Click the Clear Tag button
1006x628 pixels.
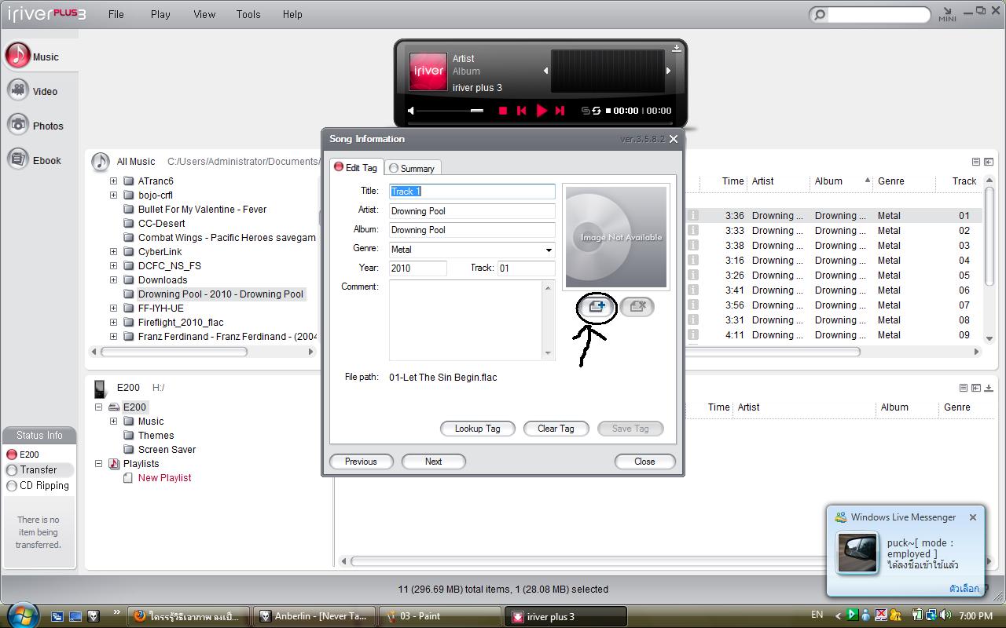(556, 429)
